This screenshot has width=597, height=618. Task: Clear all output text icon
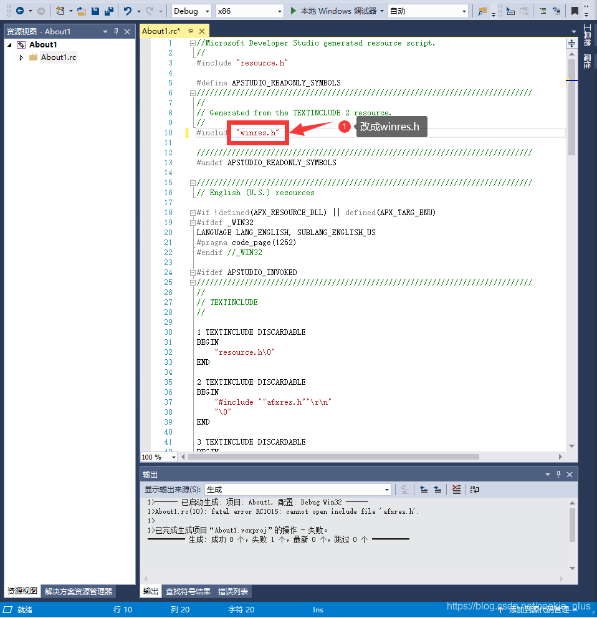point(456,490)
